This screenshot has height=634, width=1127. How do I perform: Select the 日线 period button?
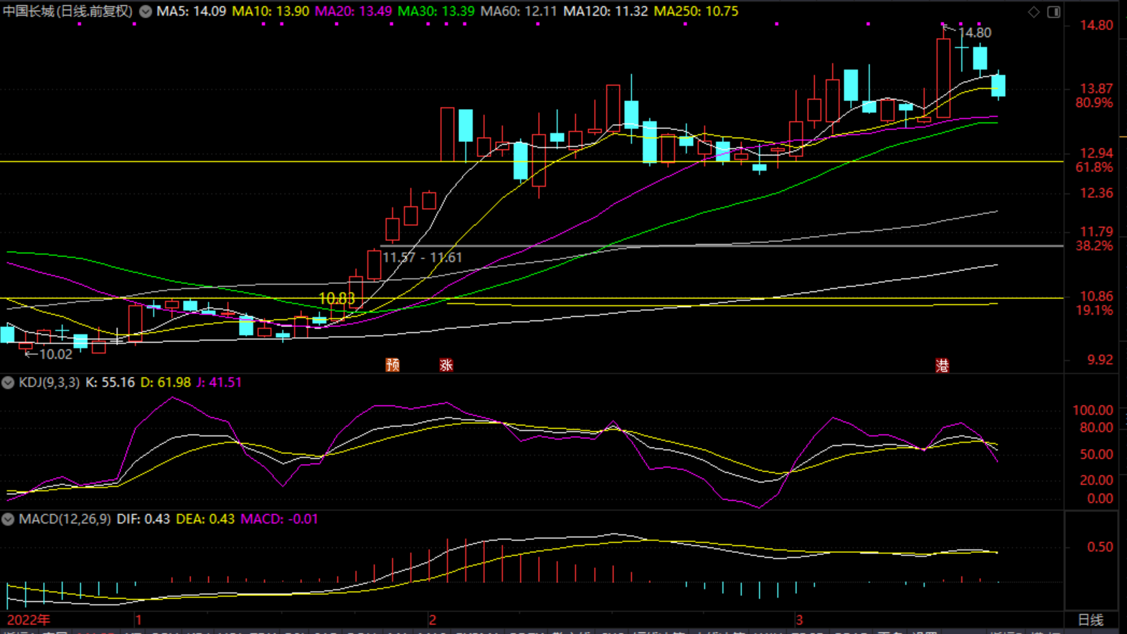[1090, 620]
